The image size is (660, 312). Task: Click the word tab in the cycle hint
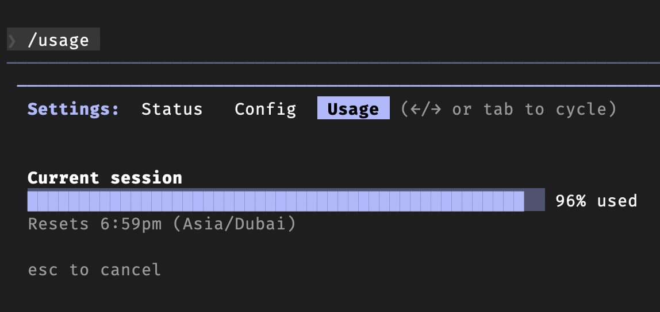[498, 109]
